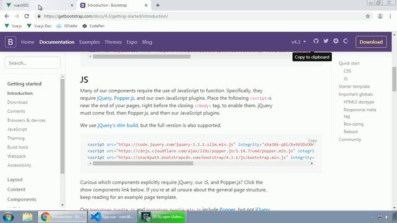Click the browser forward arrow

(17, 16)
